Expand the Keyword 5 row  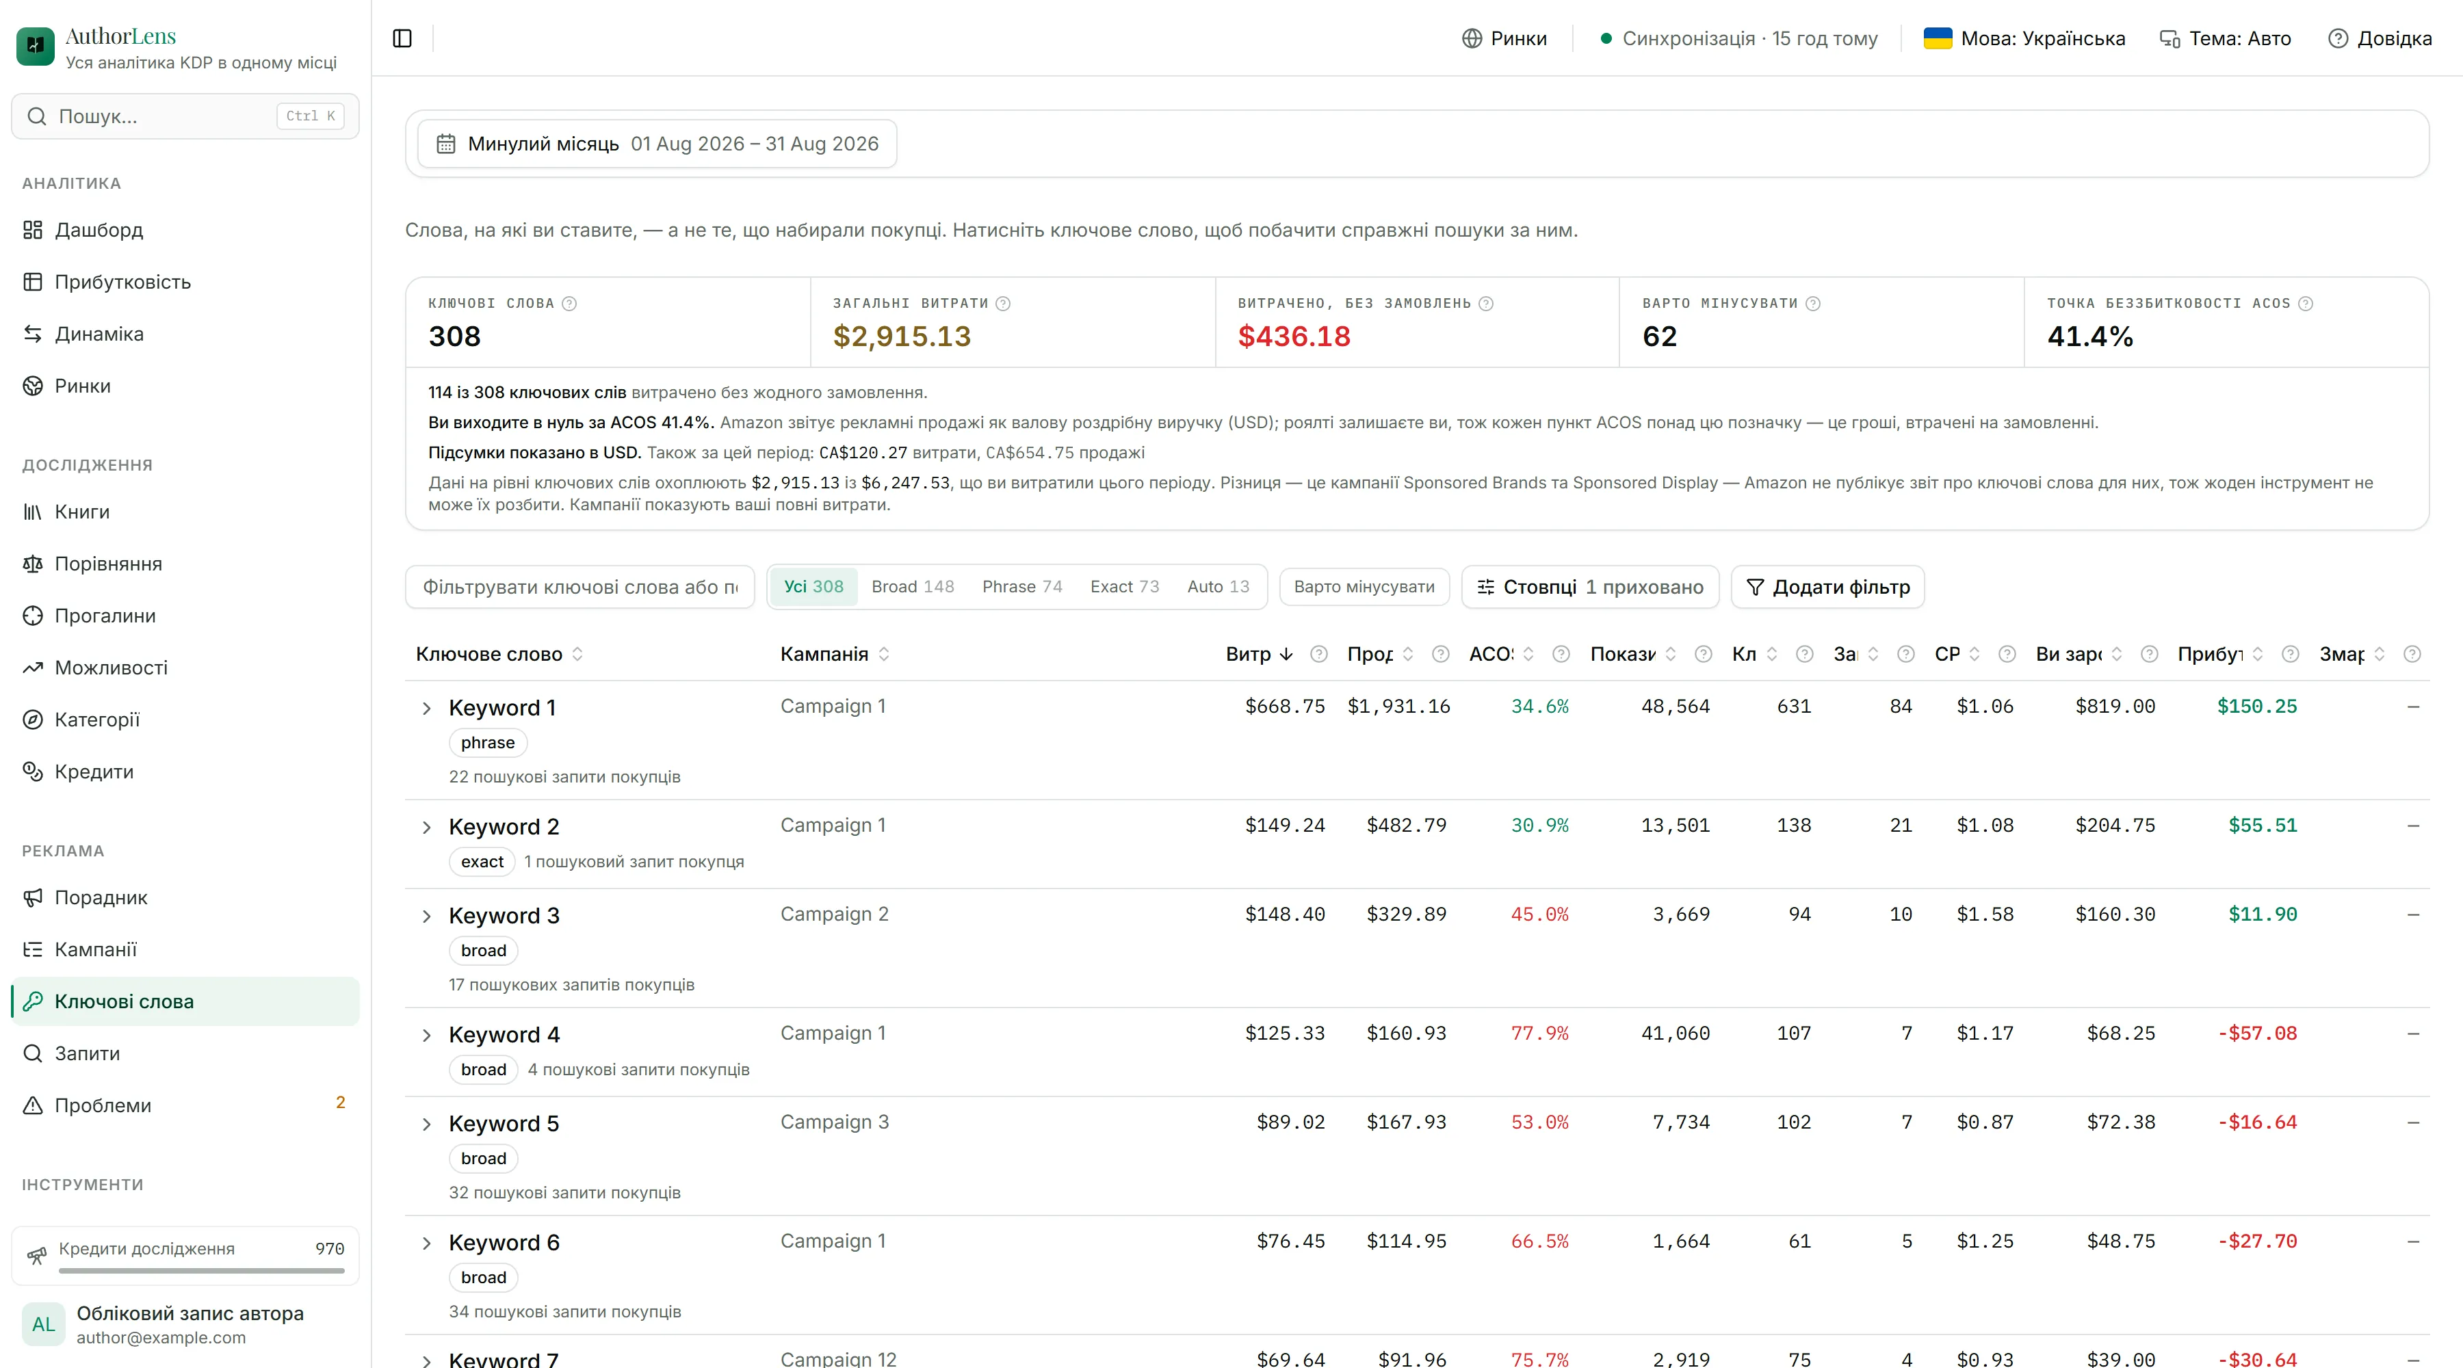426,1124
